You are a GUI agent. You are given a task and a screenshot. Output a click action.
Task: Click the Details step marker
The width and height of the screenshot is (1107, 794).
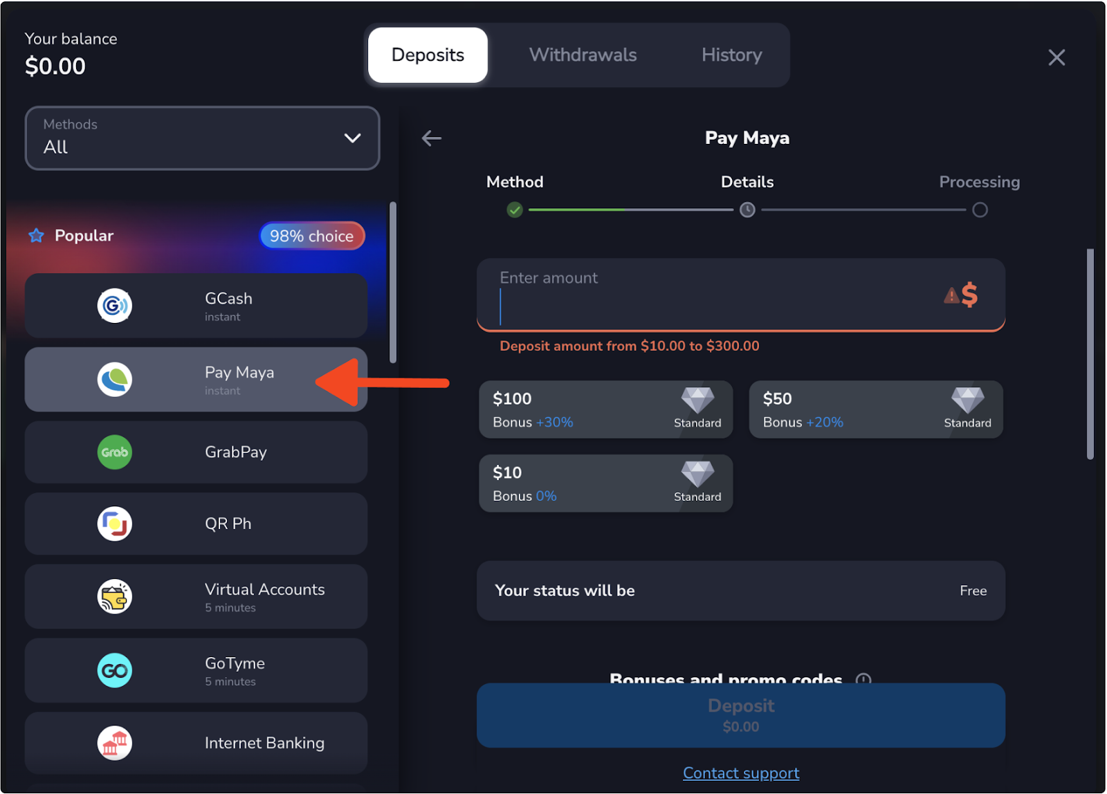747,210
